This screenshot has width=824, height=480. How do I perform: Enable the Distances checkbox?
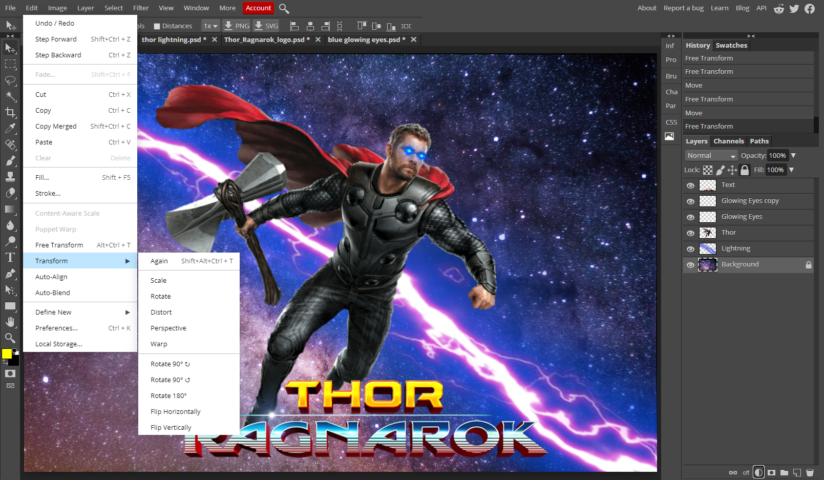pyautogui.click(x=157, y=26)
